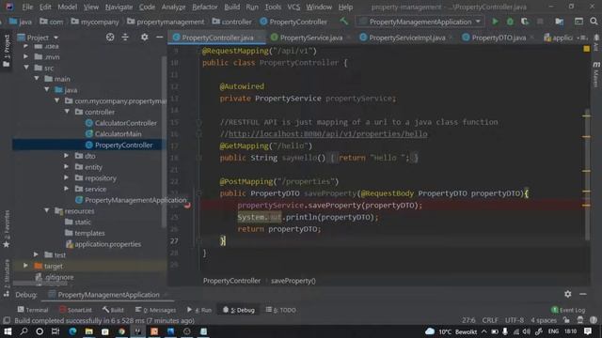Switch to PropertyService.java tab
The image size is (602, 338).
(x=307, y=38)
